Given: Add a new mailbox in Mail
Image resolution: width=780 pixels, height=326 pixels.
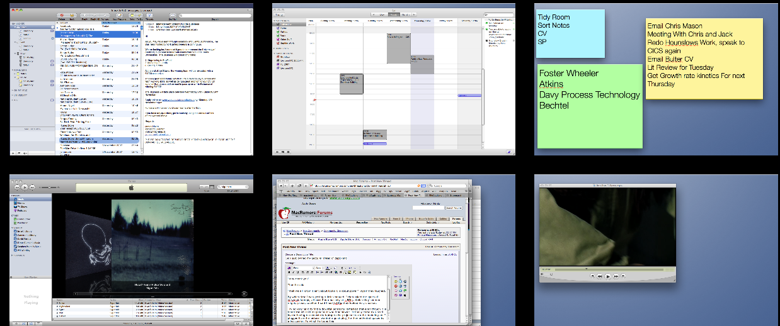Looking at the screenshot, I should tap(13, 153).
